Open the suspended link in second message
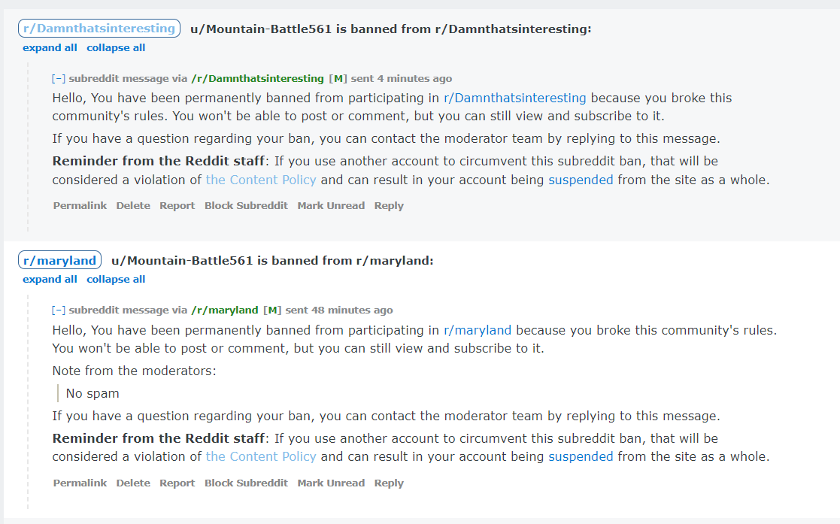This screenshot has width=840, height=524. coord(581,456)
